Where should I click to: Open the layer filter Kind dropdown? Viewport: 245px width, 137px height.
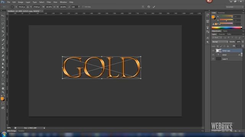[x=217, y=38]
